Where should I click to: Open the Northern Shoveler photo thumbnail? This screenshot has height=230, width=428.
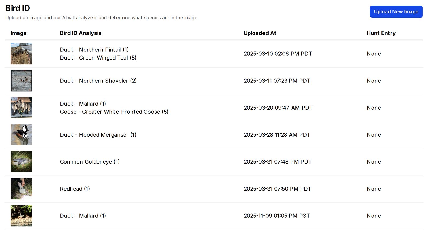pos(21,81)
